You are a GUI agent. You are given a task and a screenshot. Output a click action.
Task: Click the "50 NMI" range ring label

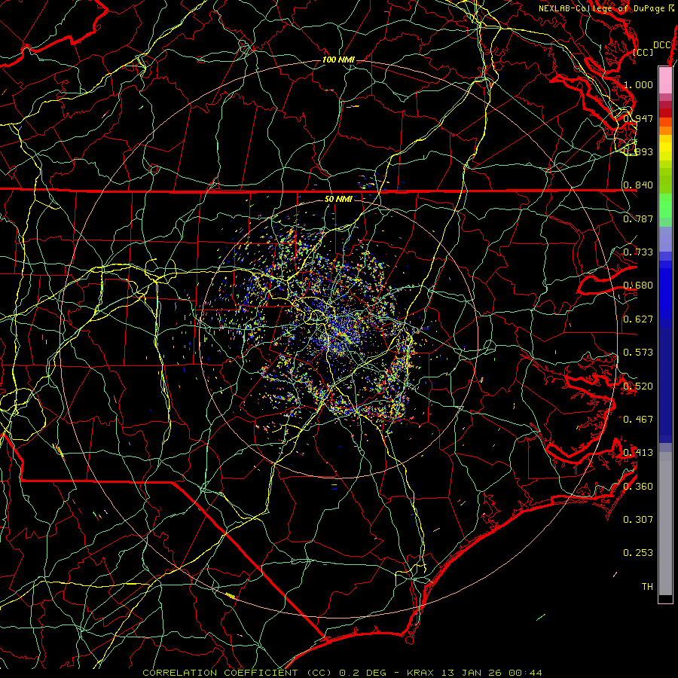tap(338, 200)
